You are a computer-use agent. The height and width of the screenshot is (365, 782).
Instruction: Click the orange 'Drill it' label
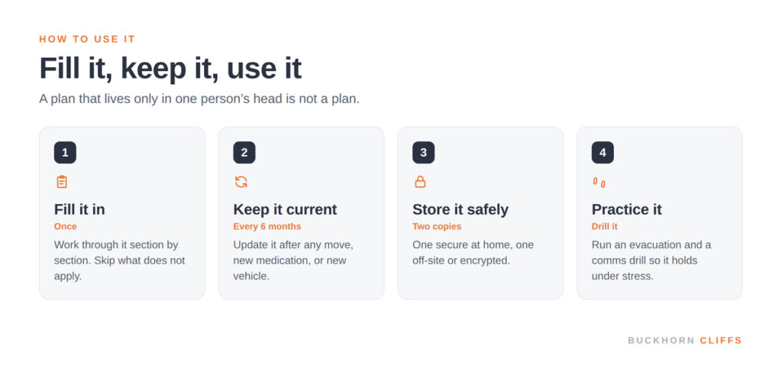[605, 226]
